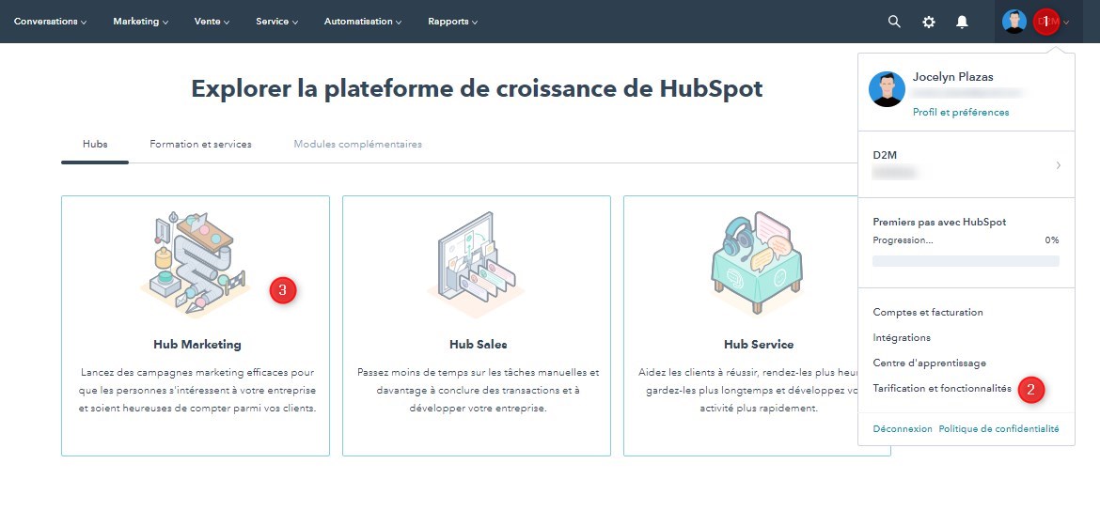This screenshot has width=1100, height=510.
Task: Click Jocelyn Plazas profile picture in dropdown
Action: 887,89
